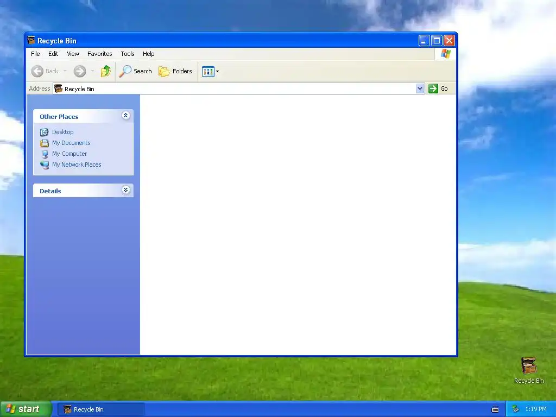Image resolution: width=556 pixels, height=417 pixels.
Task: Click the My Network Places globe icon
Action: pos(45,165)
